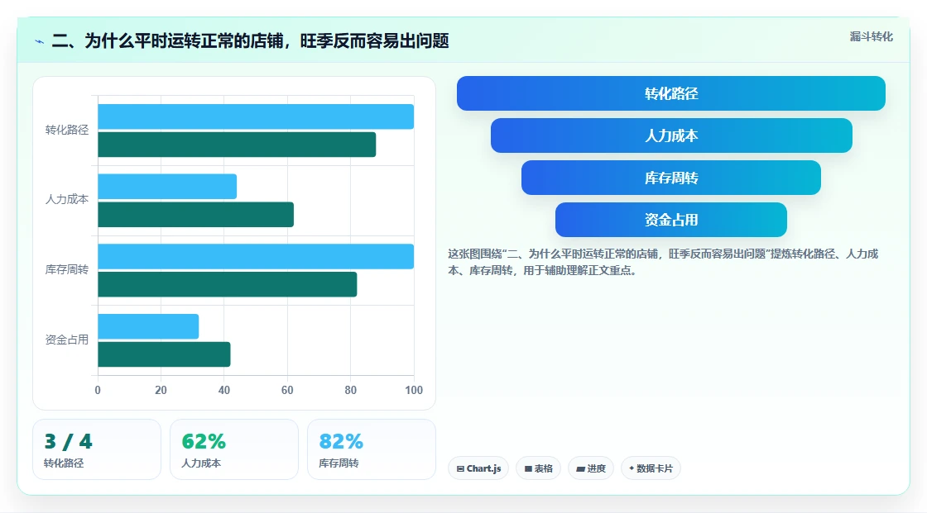Click the light blue 库存周转 bar
Viewport: 927px width, 513px height.
tap(256, 256)
